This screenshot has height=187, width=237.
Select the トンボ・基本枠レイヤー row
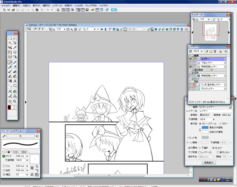(207, 85)
